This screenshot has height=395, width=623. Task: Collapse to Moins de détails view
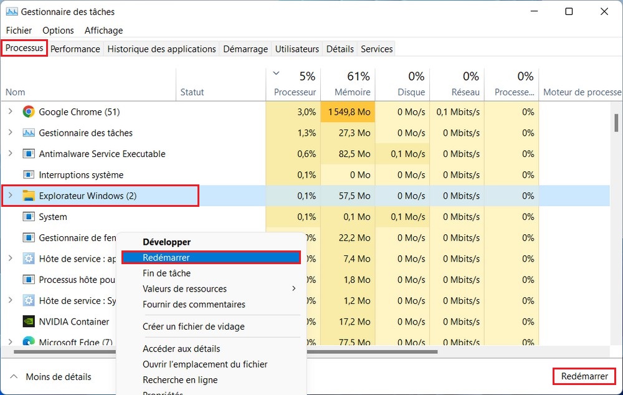pyautogui.click(x=58, y=376)
